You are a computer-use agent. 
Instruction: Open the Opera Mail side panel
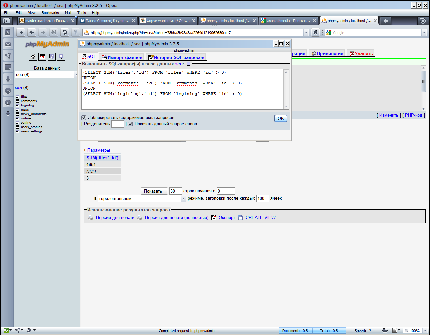tap(8, 44)
